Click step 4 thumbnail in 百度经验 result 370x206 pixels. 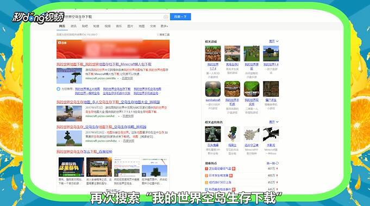[154, 167]
